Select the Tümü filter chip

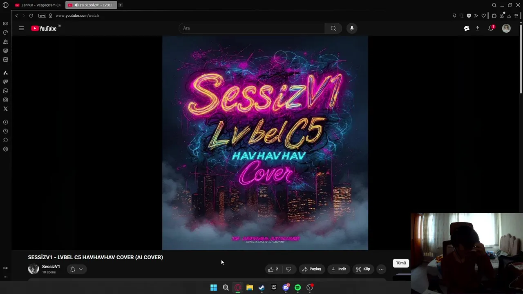[x=401, y=263]
